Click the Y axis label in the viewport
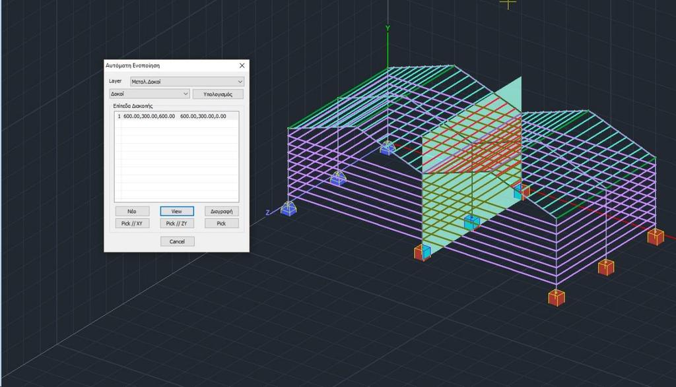Viewport: 676px width, 387px height. point(388,28)
